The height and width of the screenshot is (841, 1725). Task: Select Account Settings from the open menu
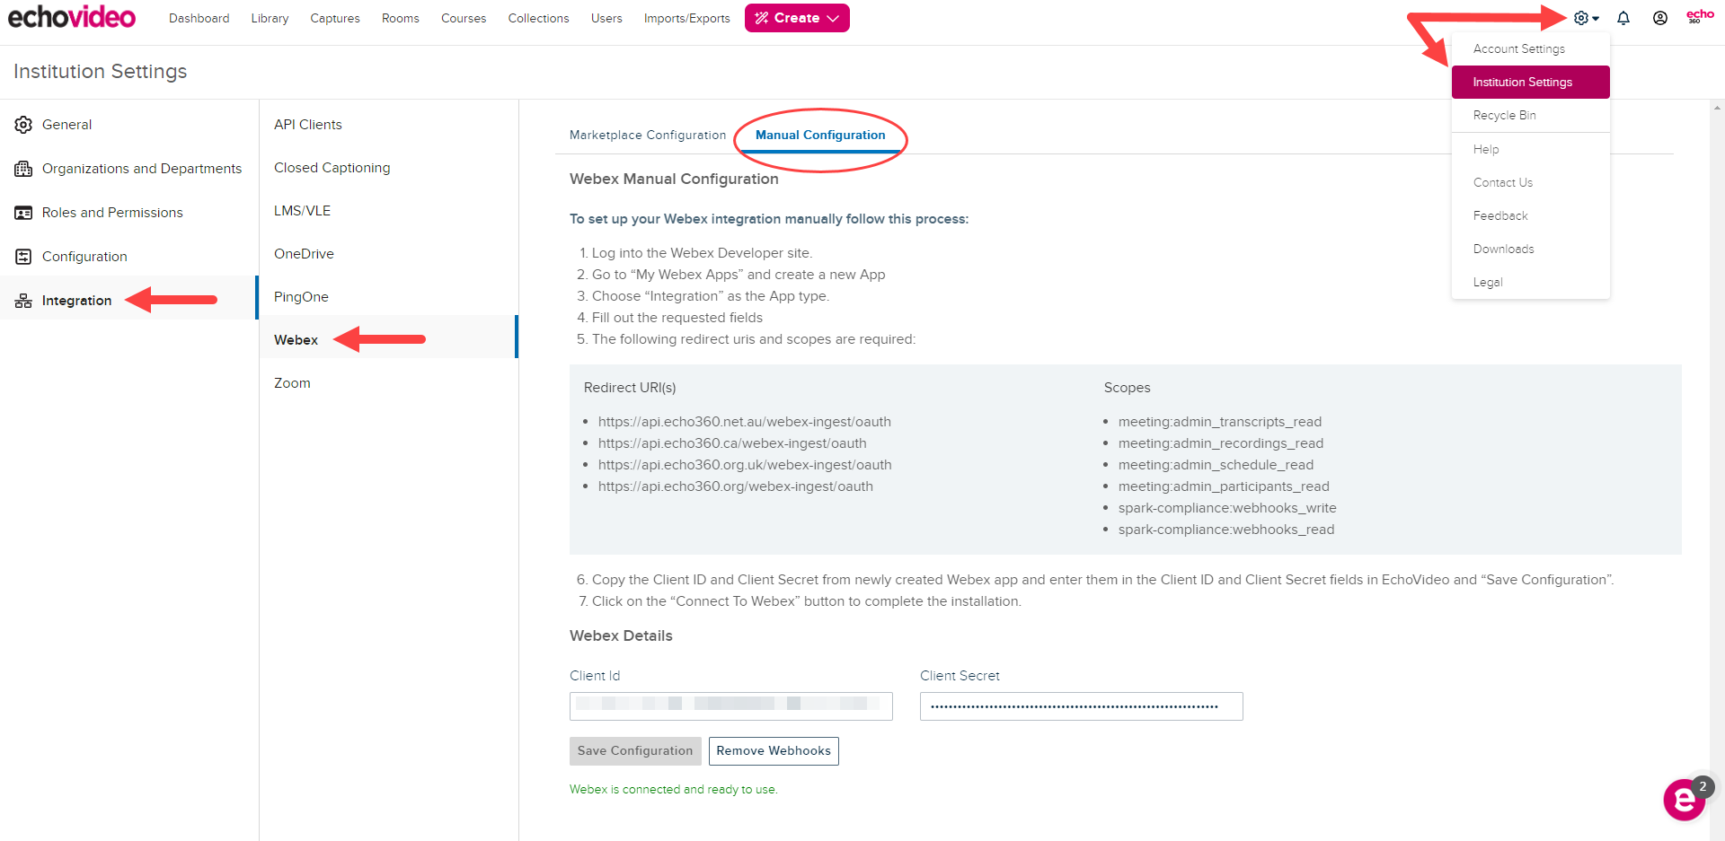pos(1518,48)
